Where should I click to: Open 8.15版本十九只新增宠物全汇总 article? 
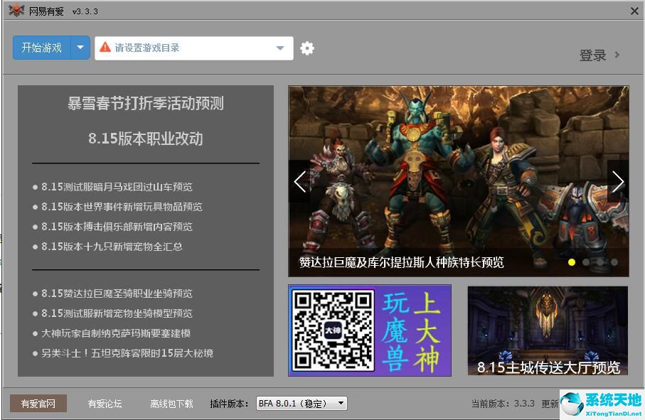112,247
